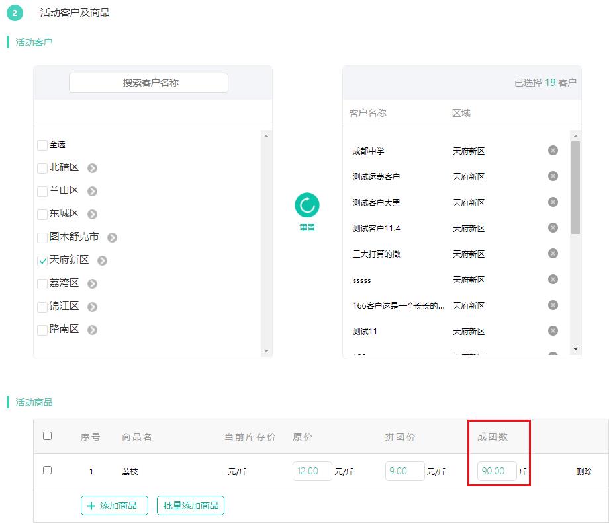Click the 批量添加商品 button

[191, 505]
